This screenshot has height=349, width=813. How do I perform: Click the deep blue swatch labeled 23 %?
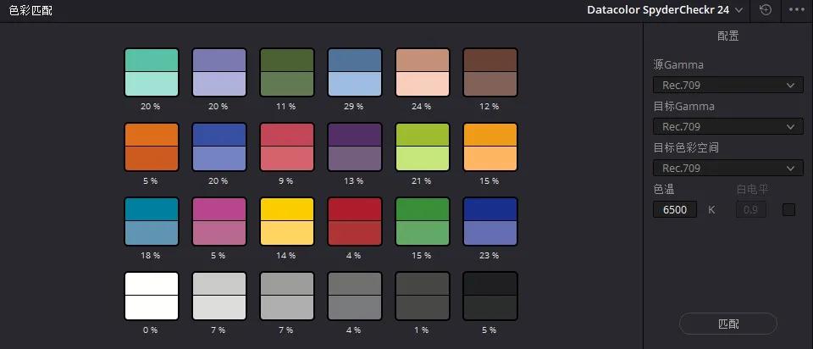click(490, 222)
